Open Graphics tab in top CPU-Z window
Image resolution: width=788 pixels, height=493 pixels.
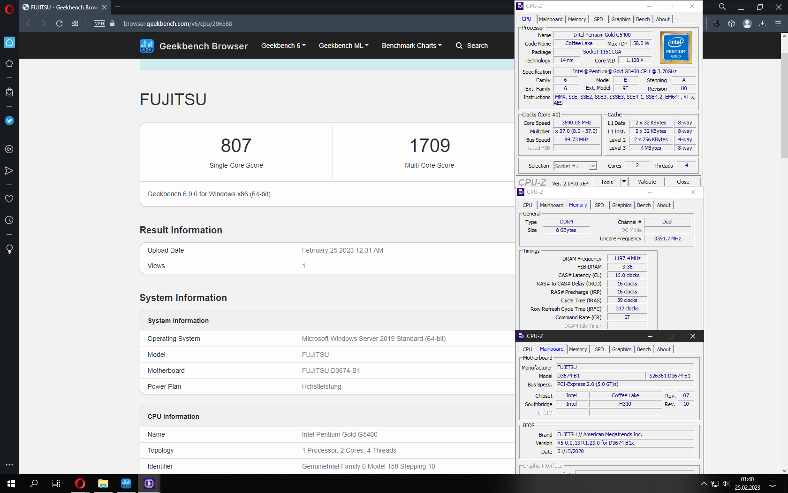click(621, 19)
